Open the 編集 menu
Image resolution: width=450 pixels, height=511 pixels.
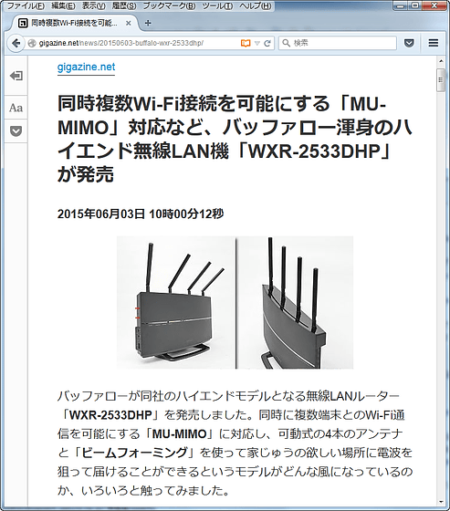63,5
